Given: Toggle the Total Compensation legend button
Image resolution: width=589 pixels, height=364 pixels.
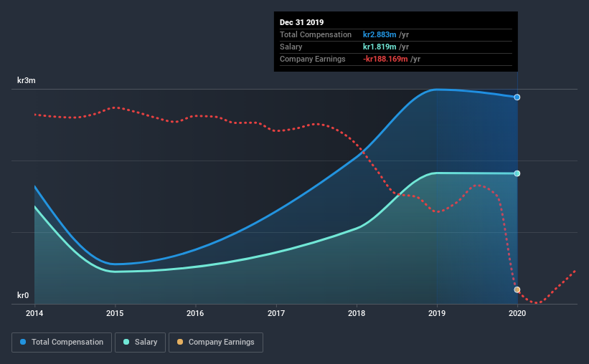Looking at the screenshot, I should (x=62, y=343).
